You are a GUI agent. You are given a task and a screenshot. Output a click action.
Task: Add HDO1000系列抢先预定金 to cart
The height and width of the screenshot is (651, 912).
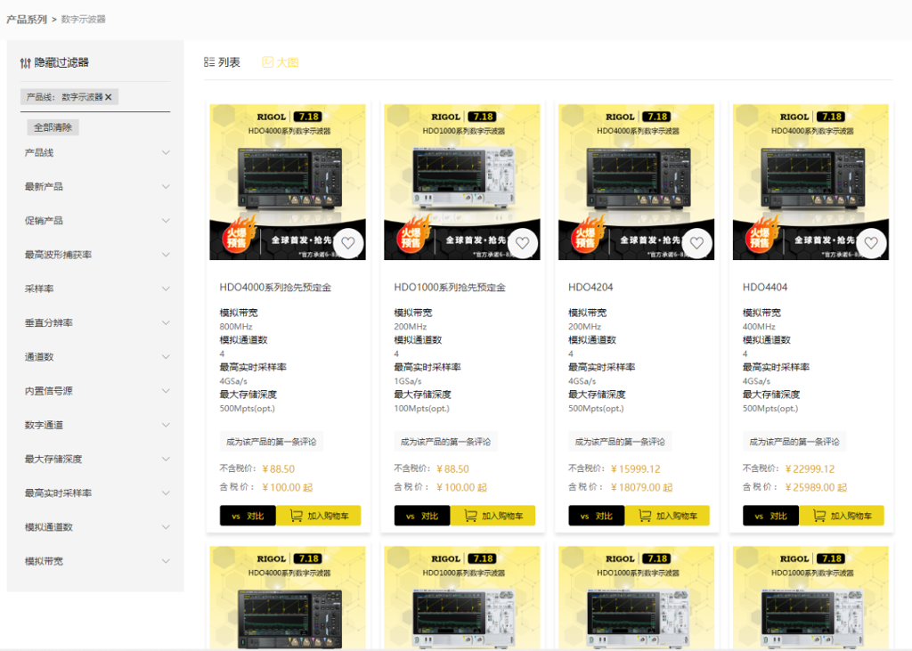pos(493,516)
